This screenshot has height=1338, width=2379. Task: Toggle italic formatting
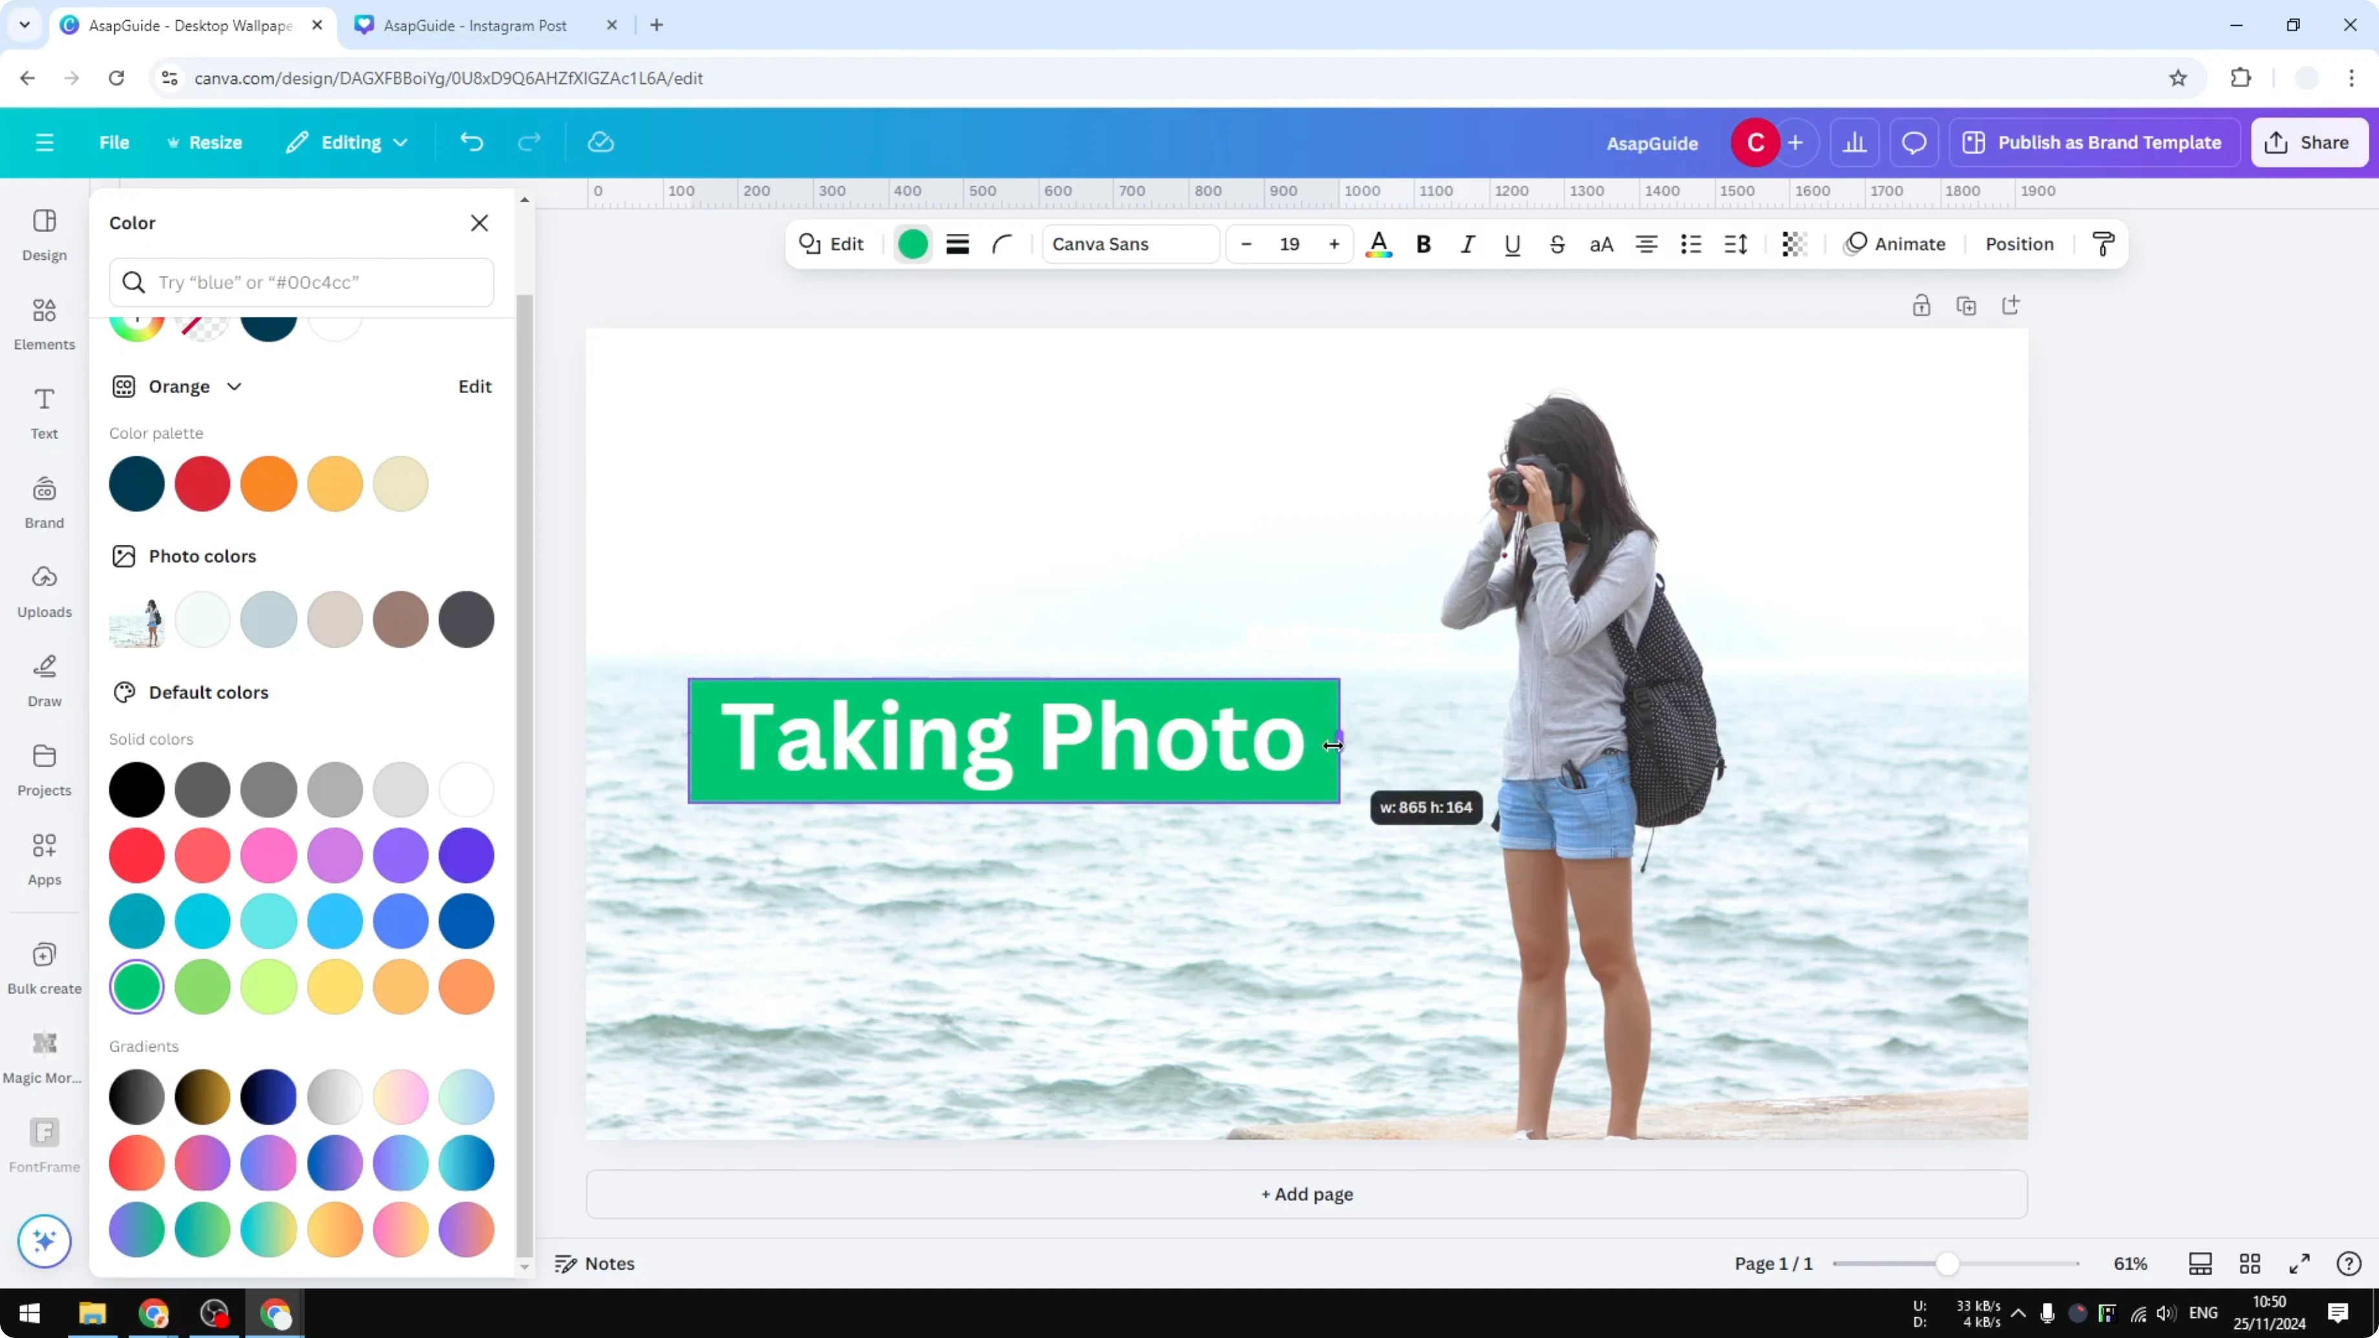click(x=1467, y=244)
